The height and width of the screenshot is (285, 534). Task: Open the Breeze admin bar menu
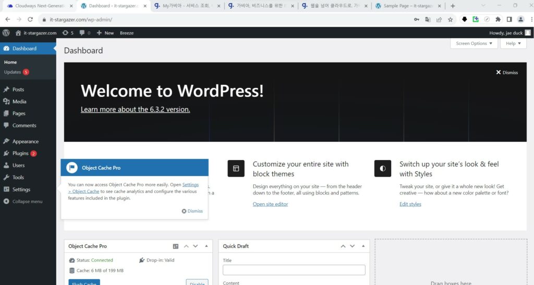pos(127,33)
